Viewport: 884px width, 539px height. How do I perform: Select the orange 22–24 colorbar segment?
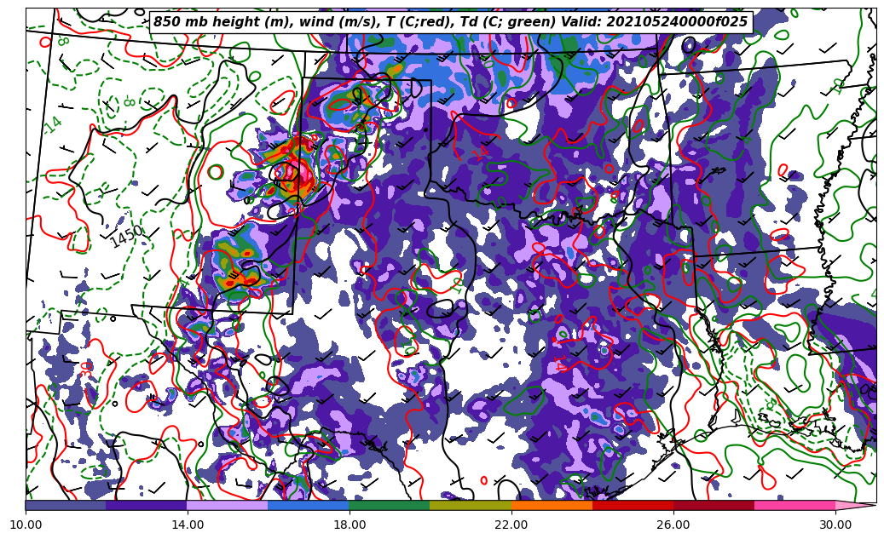click(x=552, y=505)
